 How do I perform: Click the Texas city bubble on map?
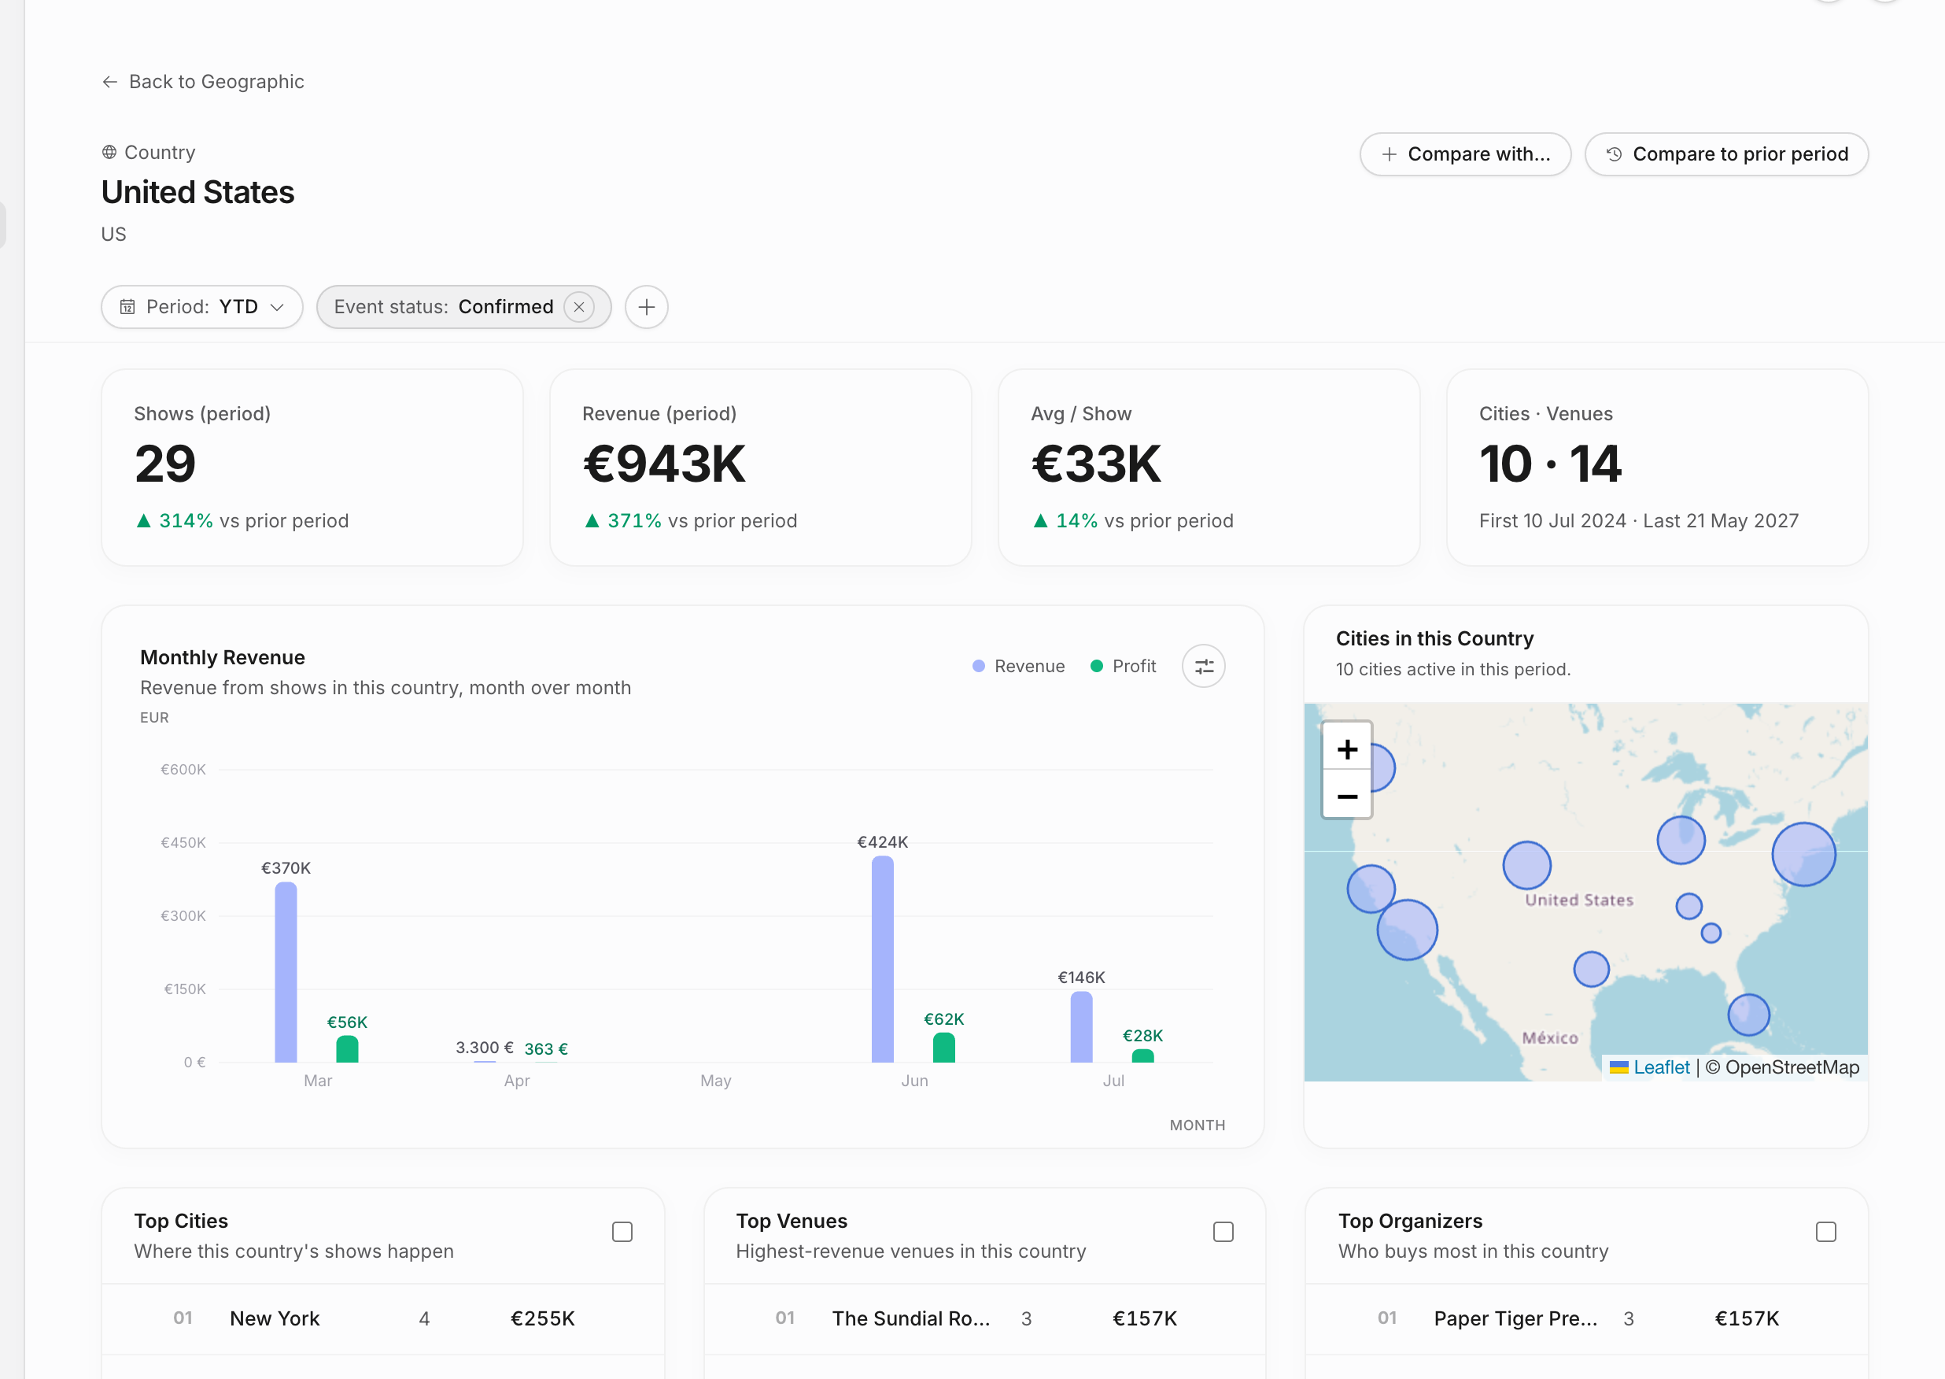1591,969
